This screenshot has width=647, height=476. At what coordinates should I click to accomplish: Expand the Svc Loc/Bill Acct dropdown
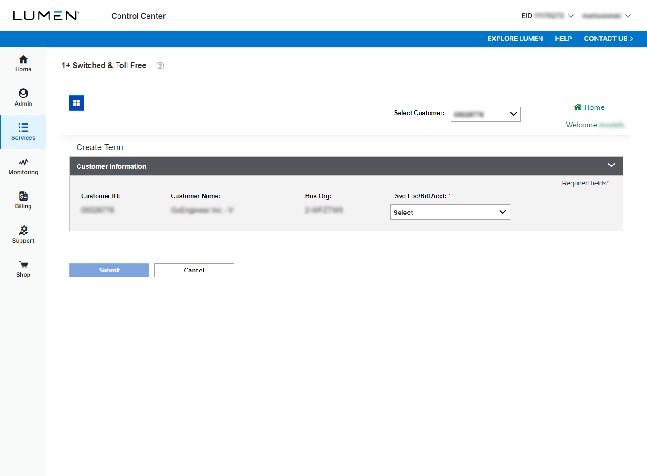click(x=450, y=212)
